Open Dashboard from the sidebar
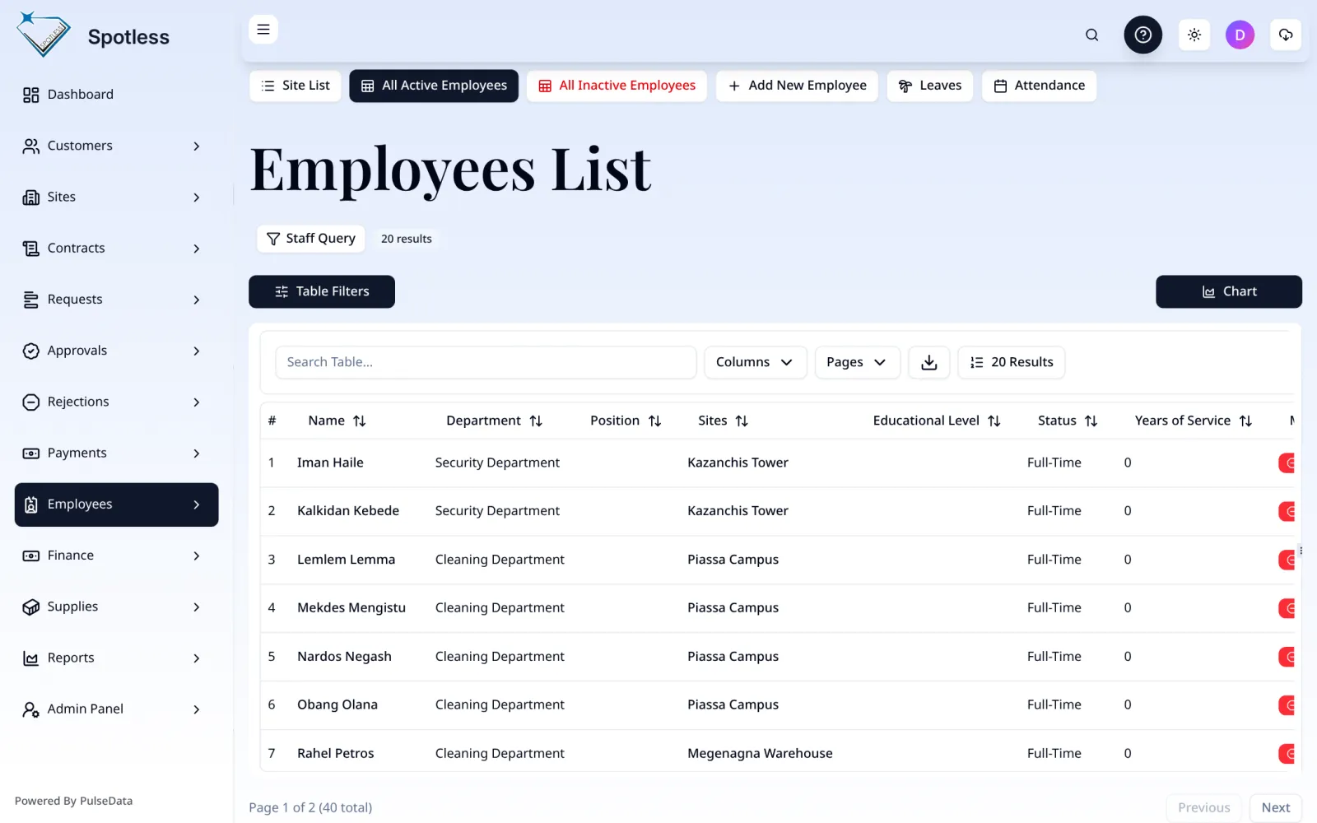 click(116, 95)
